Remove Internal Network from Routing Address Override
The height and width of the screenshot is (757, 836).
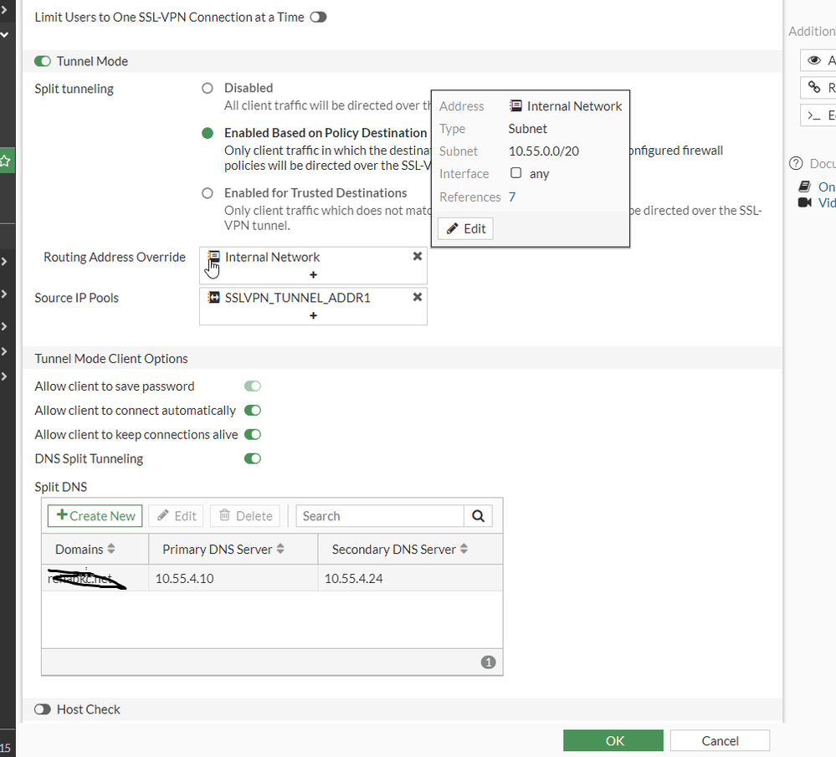pos(417,257)
